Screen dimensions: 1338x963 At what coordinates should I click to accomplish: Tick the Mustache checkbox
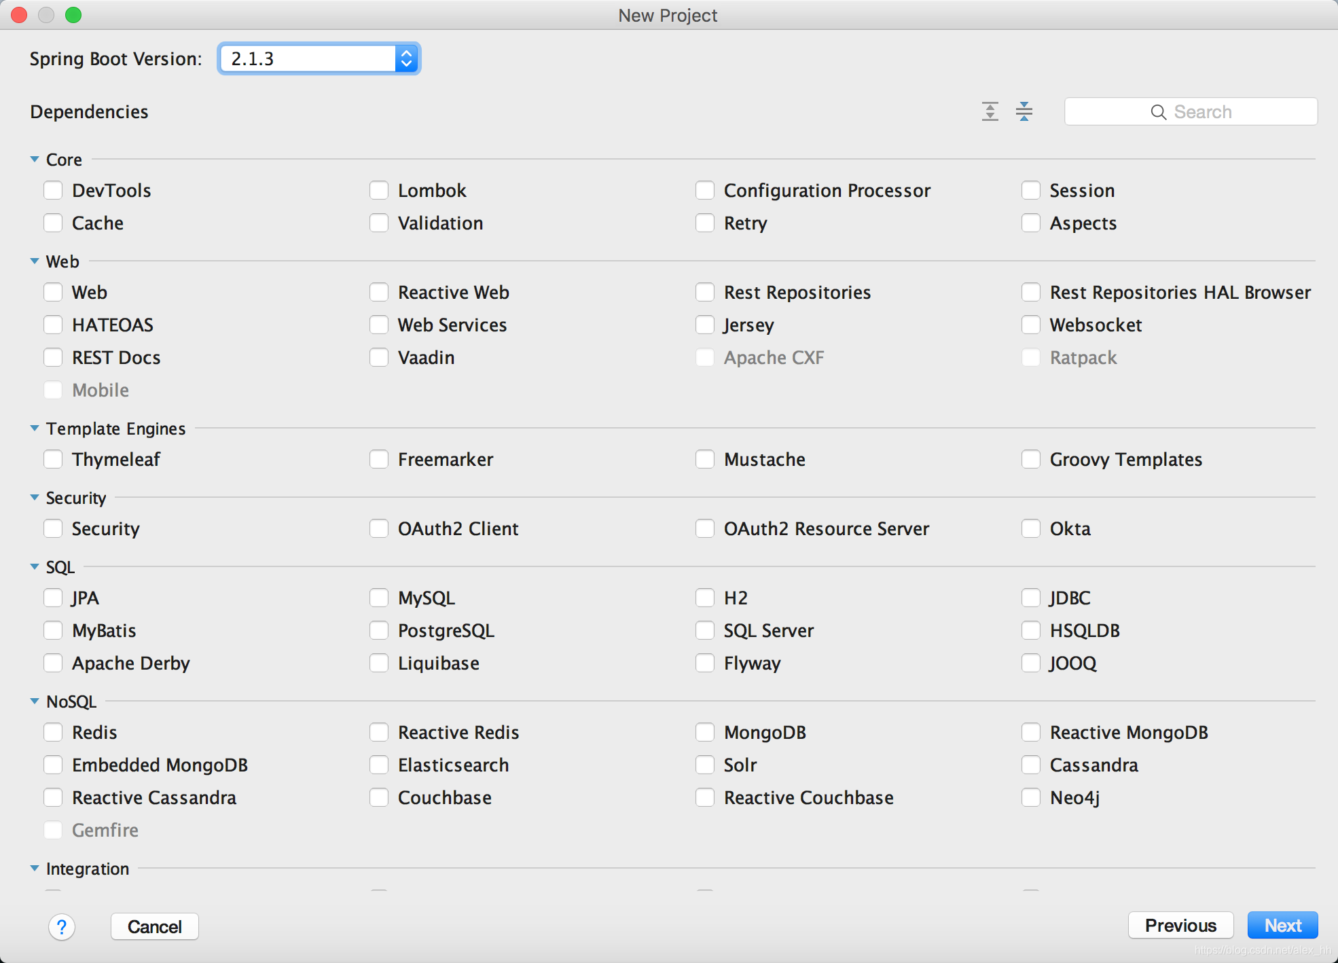coord(705,459)
